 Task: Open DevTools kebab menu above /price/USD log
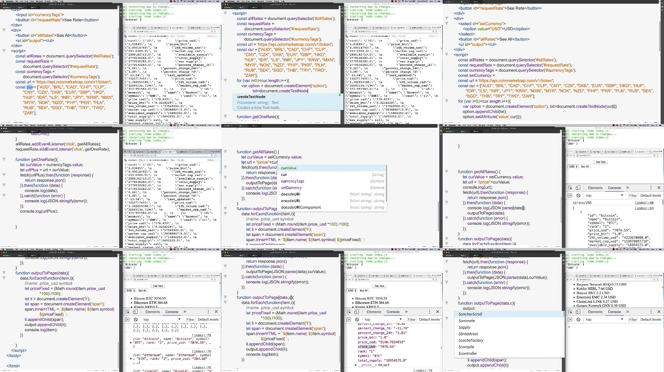tap(651, 188)
